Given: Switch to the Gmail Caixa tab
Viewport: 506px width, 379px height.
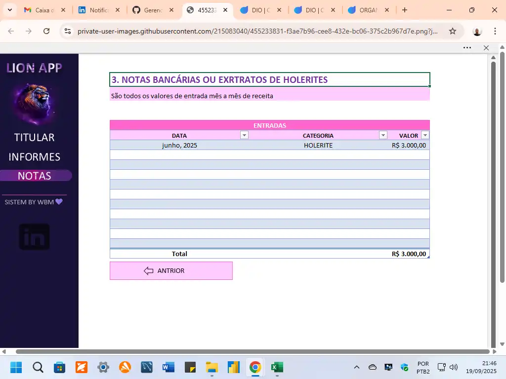Looking at the screenshot, I should 43,10.
